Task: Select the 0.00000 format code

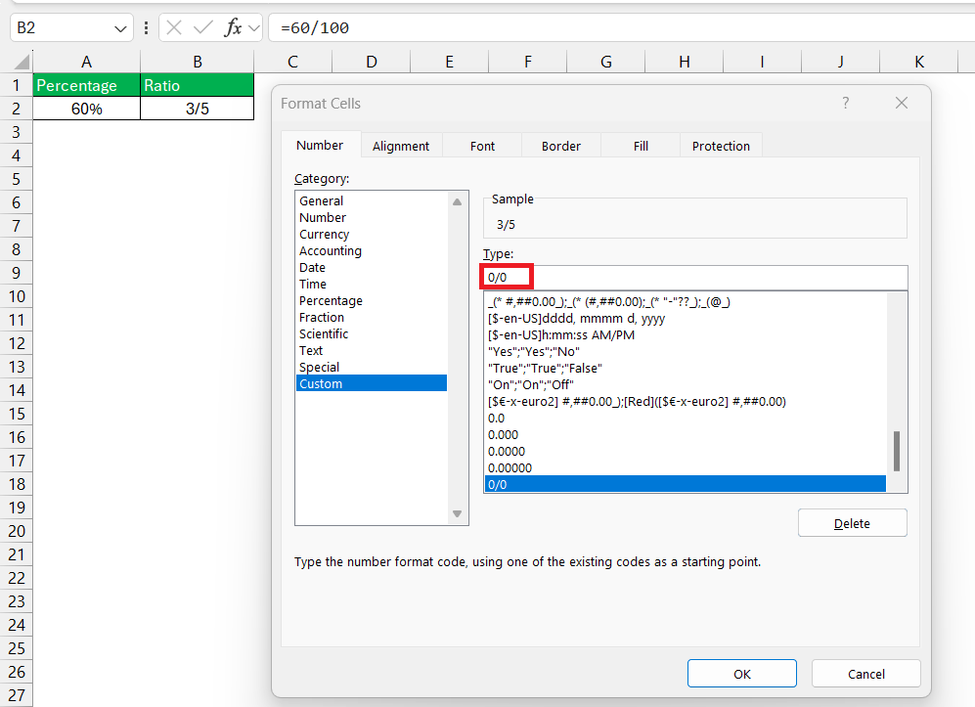Action: click(686, 467)
